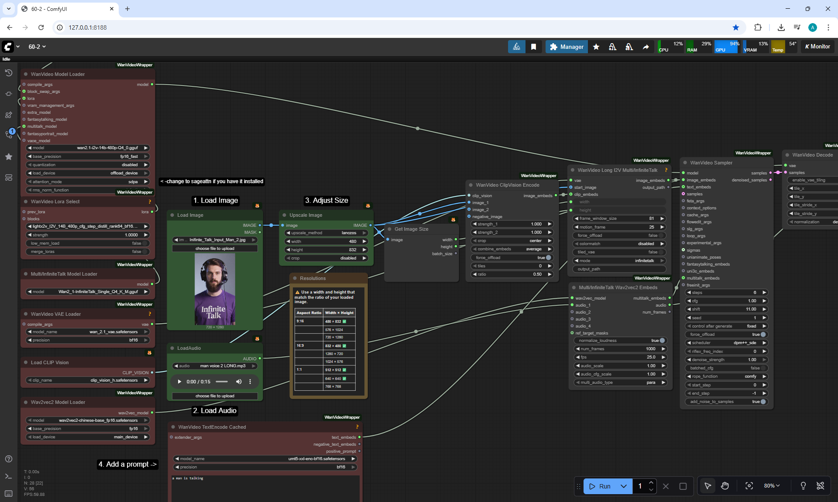Open the console terminal sidebar icon
The width and height of the screenshot is (838, 502).
tap(9, 476)
